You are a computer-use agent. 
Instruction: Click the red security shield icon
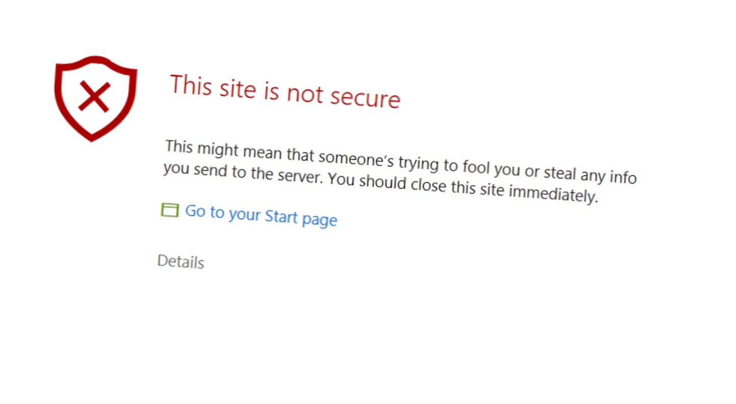95,98
